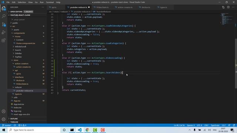Open Home.component.tsx in the explorer

[26, 43]
